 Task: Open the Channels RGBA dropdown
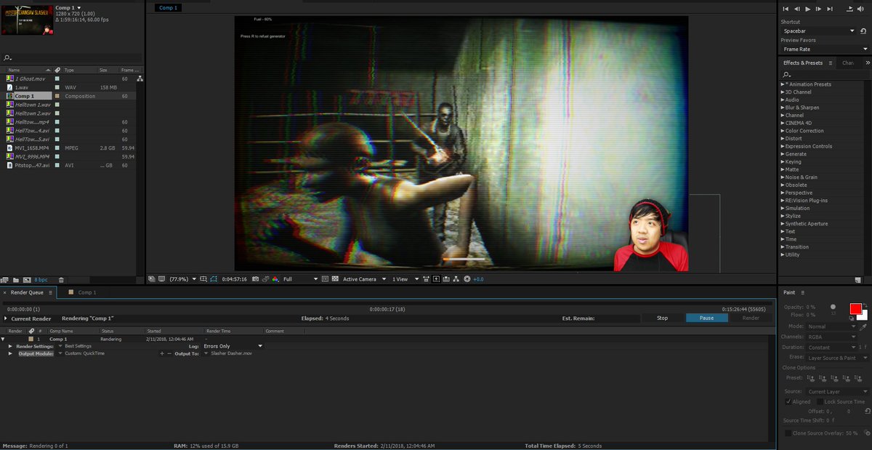[832, 337]
